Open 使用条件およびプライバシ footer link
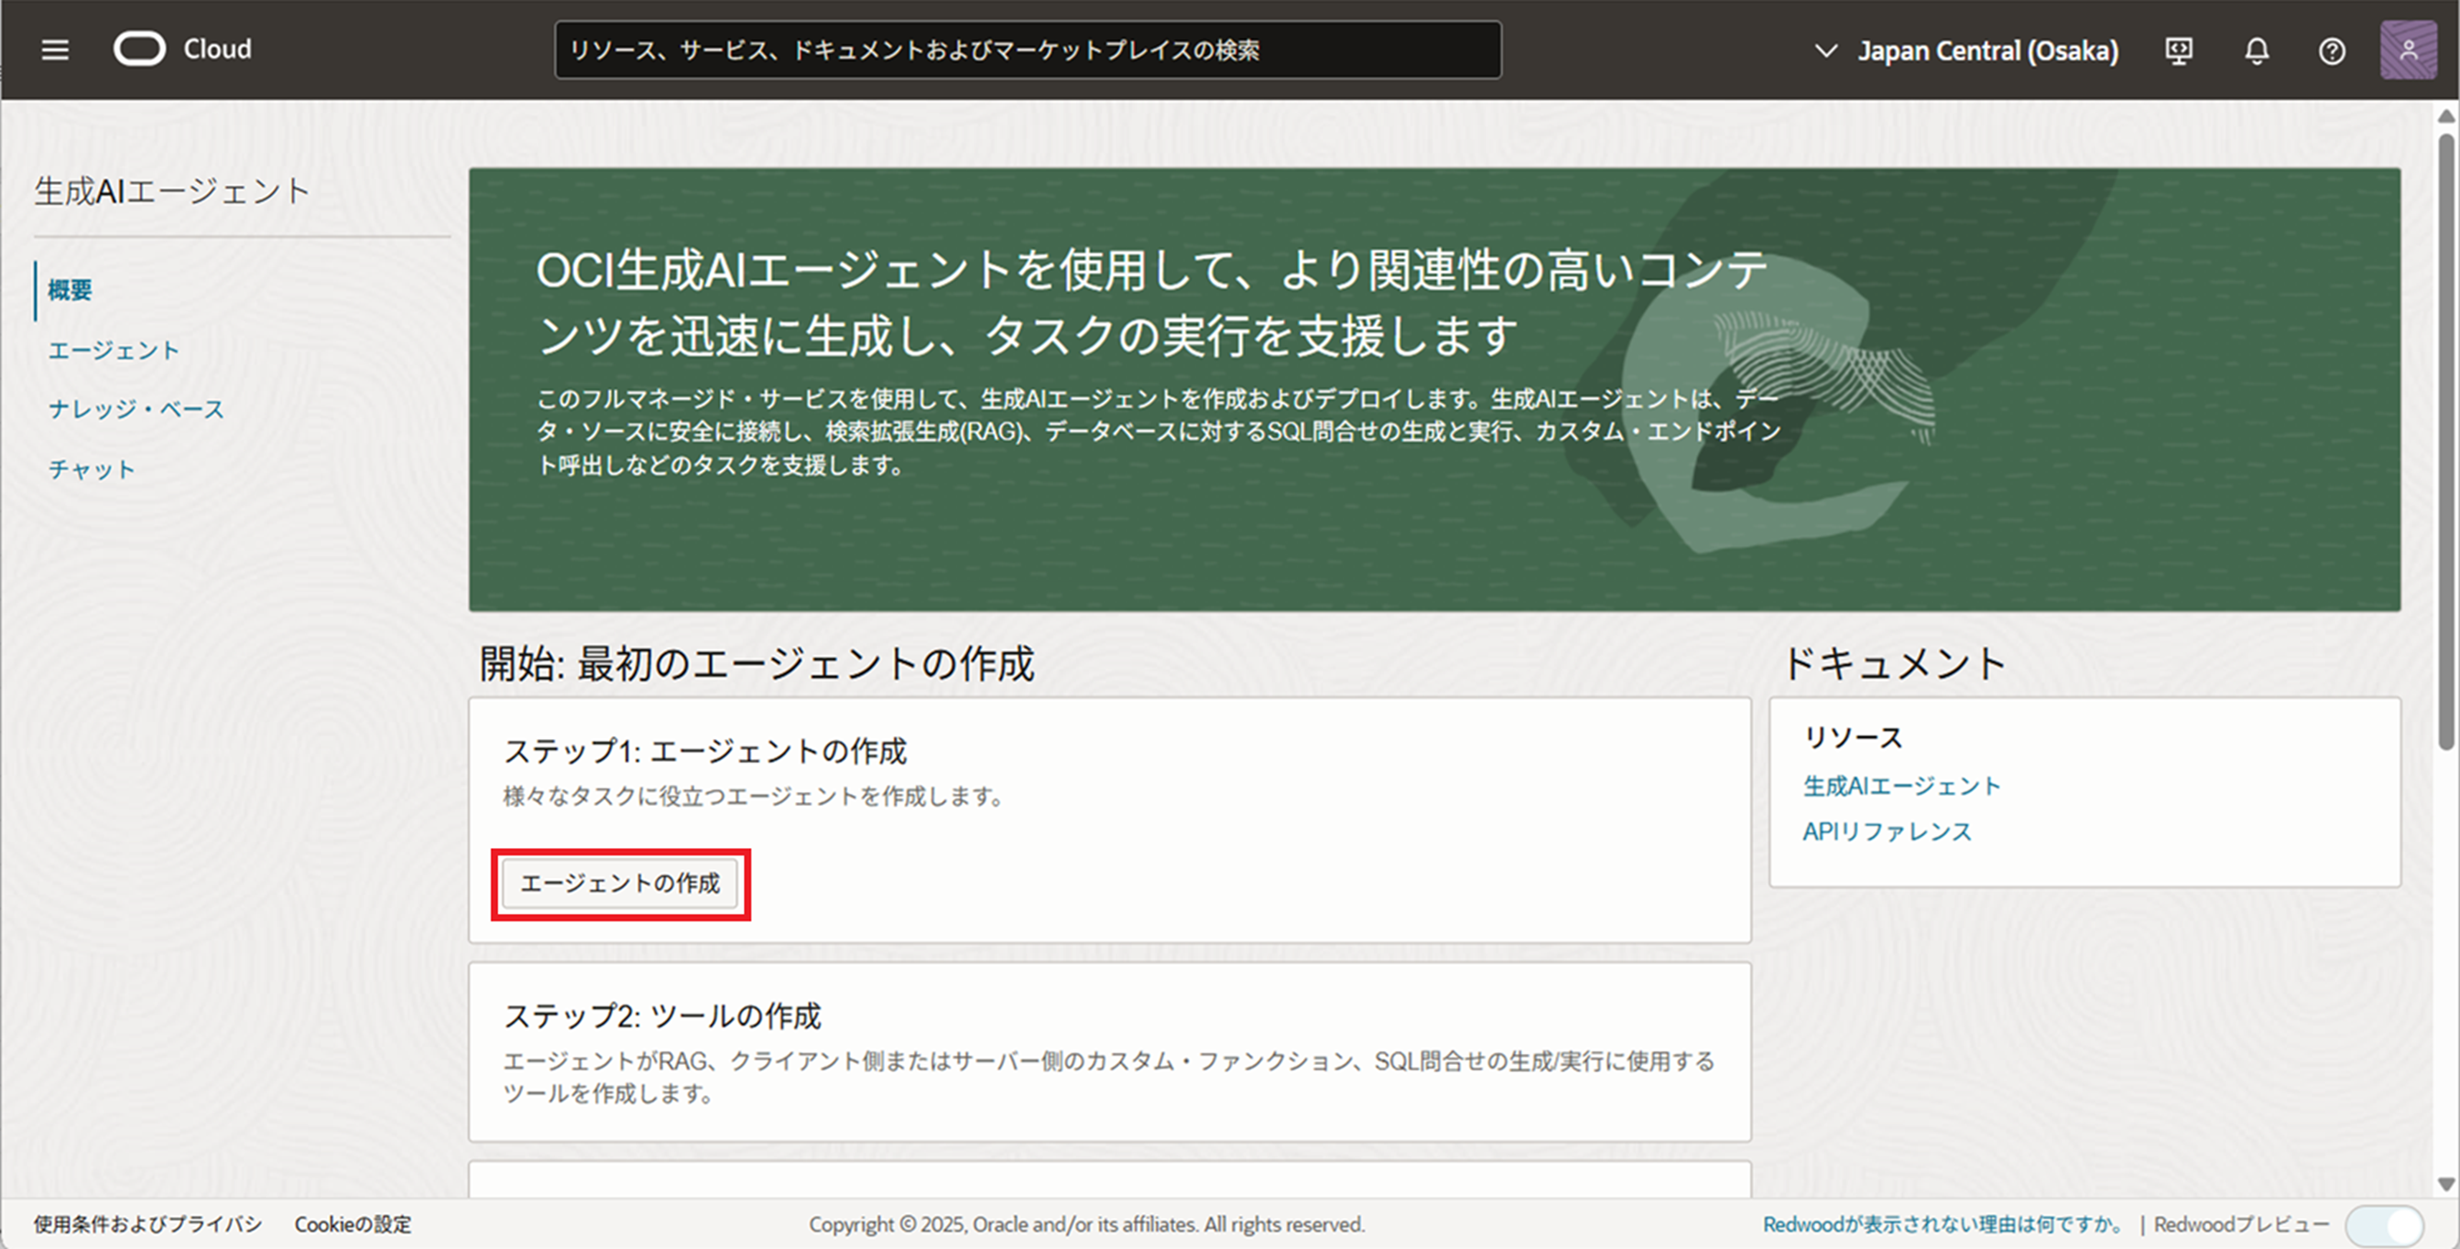The width and height of the screenshot is (2460, 1249). [x=148, y=1224]
